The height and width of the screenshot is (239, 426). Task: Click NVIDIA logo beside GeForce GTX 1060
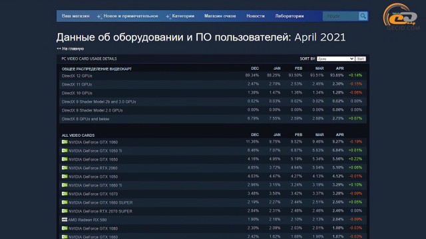[65, 141]
